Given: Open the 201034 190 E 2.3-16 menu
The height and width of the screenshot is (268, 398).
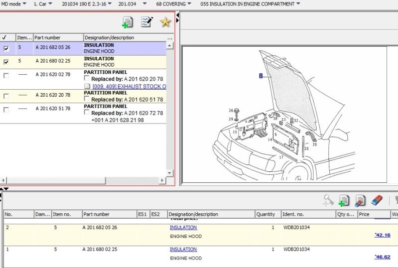Looking at the screenshot, I should (87, 4).
